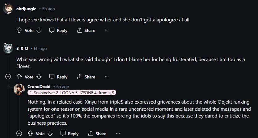
Task: Open more options on 3-X-O's comment
Action: pos(107,77)
